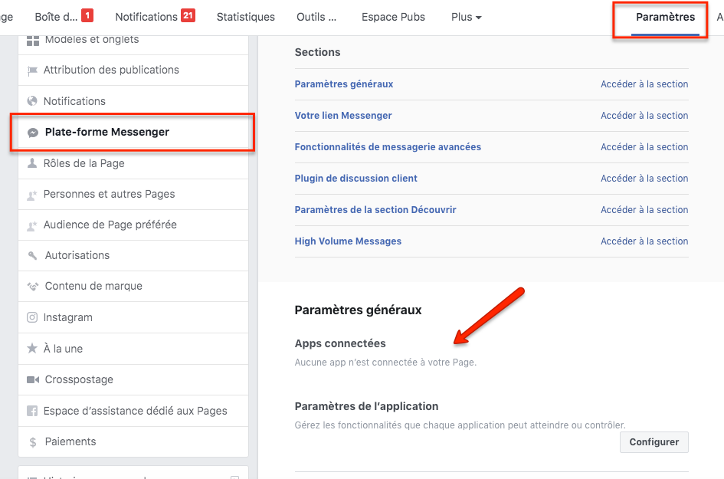
Task: Click the Configurer button
Action: pos(654,442)
